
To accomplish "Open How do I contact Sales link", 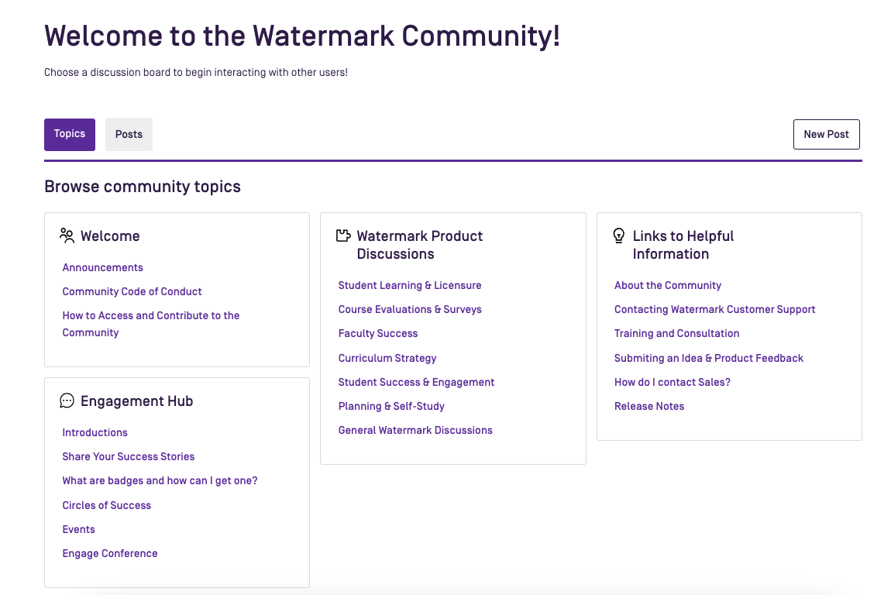I will click(x=673, y=382).
